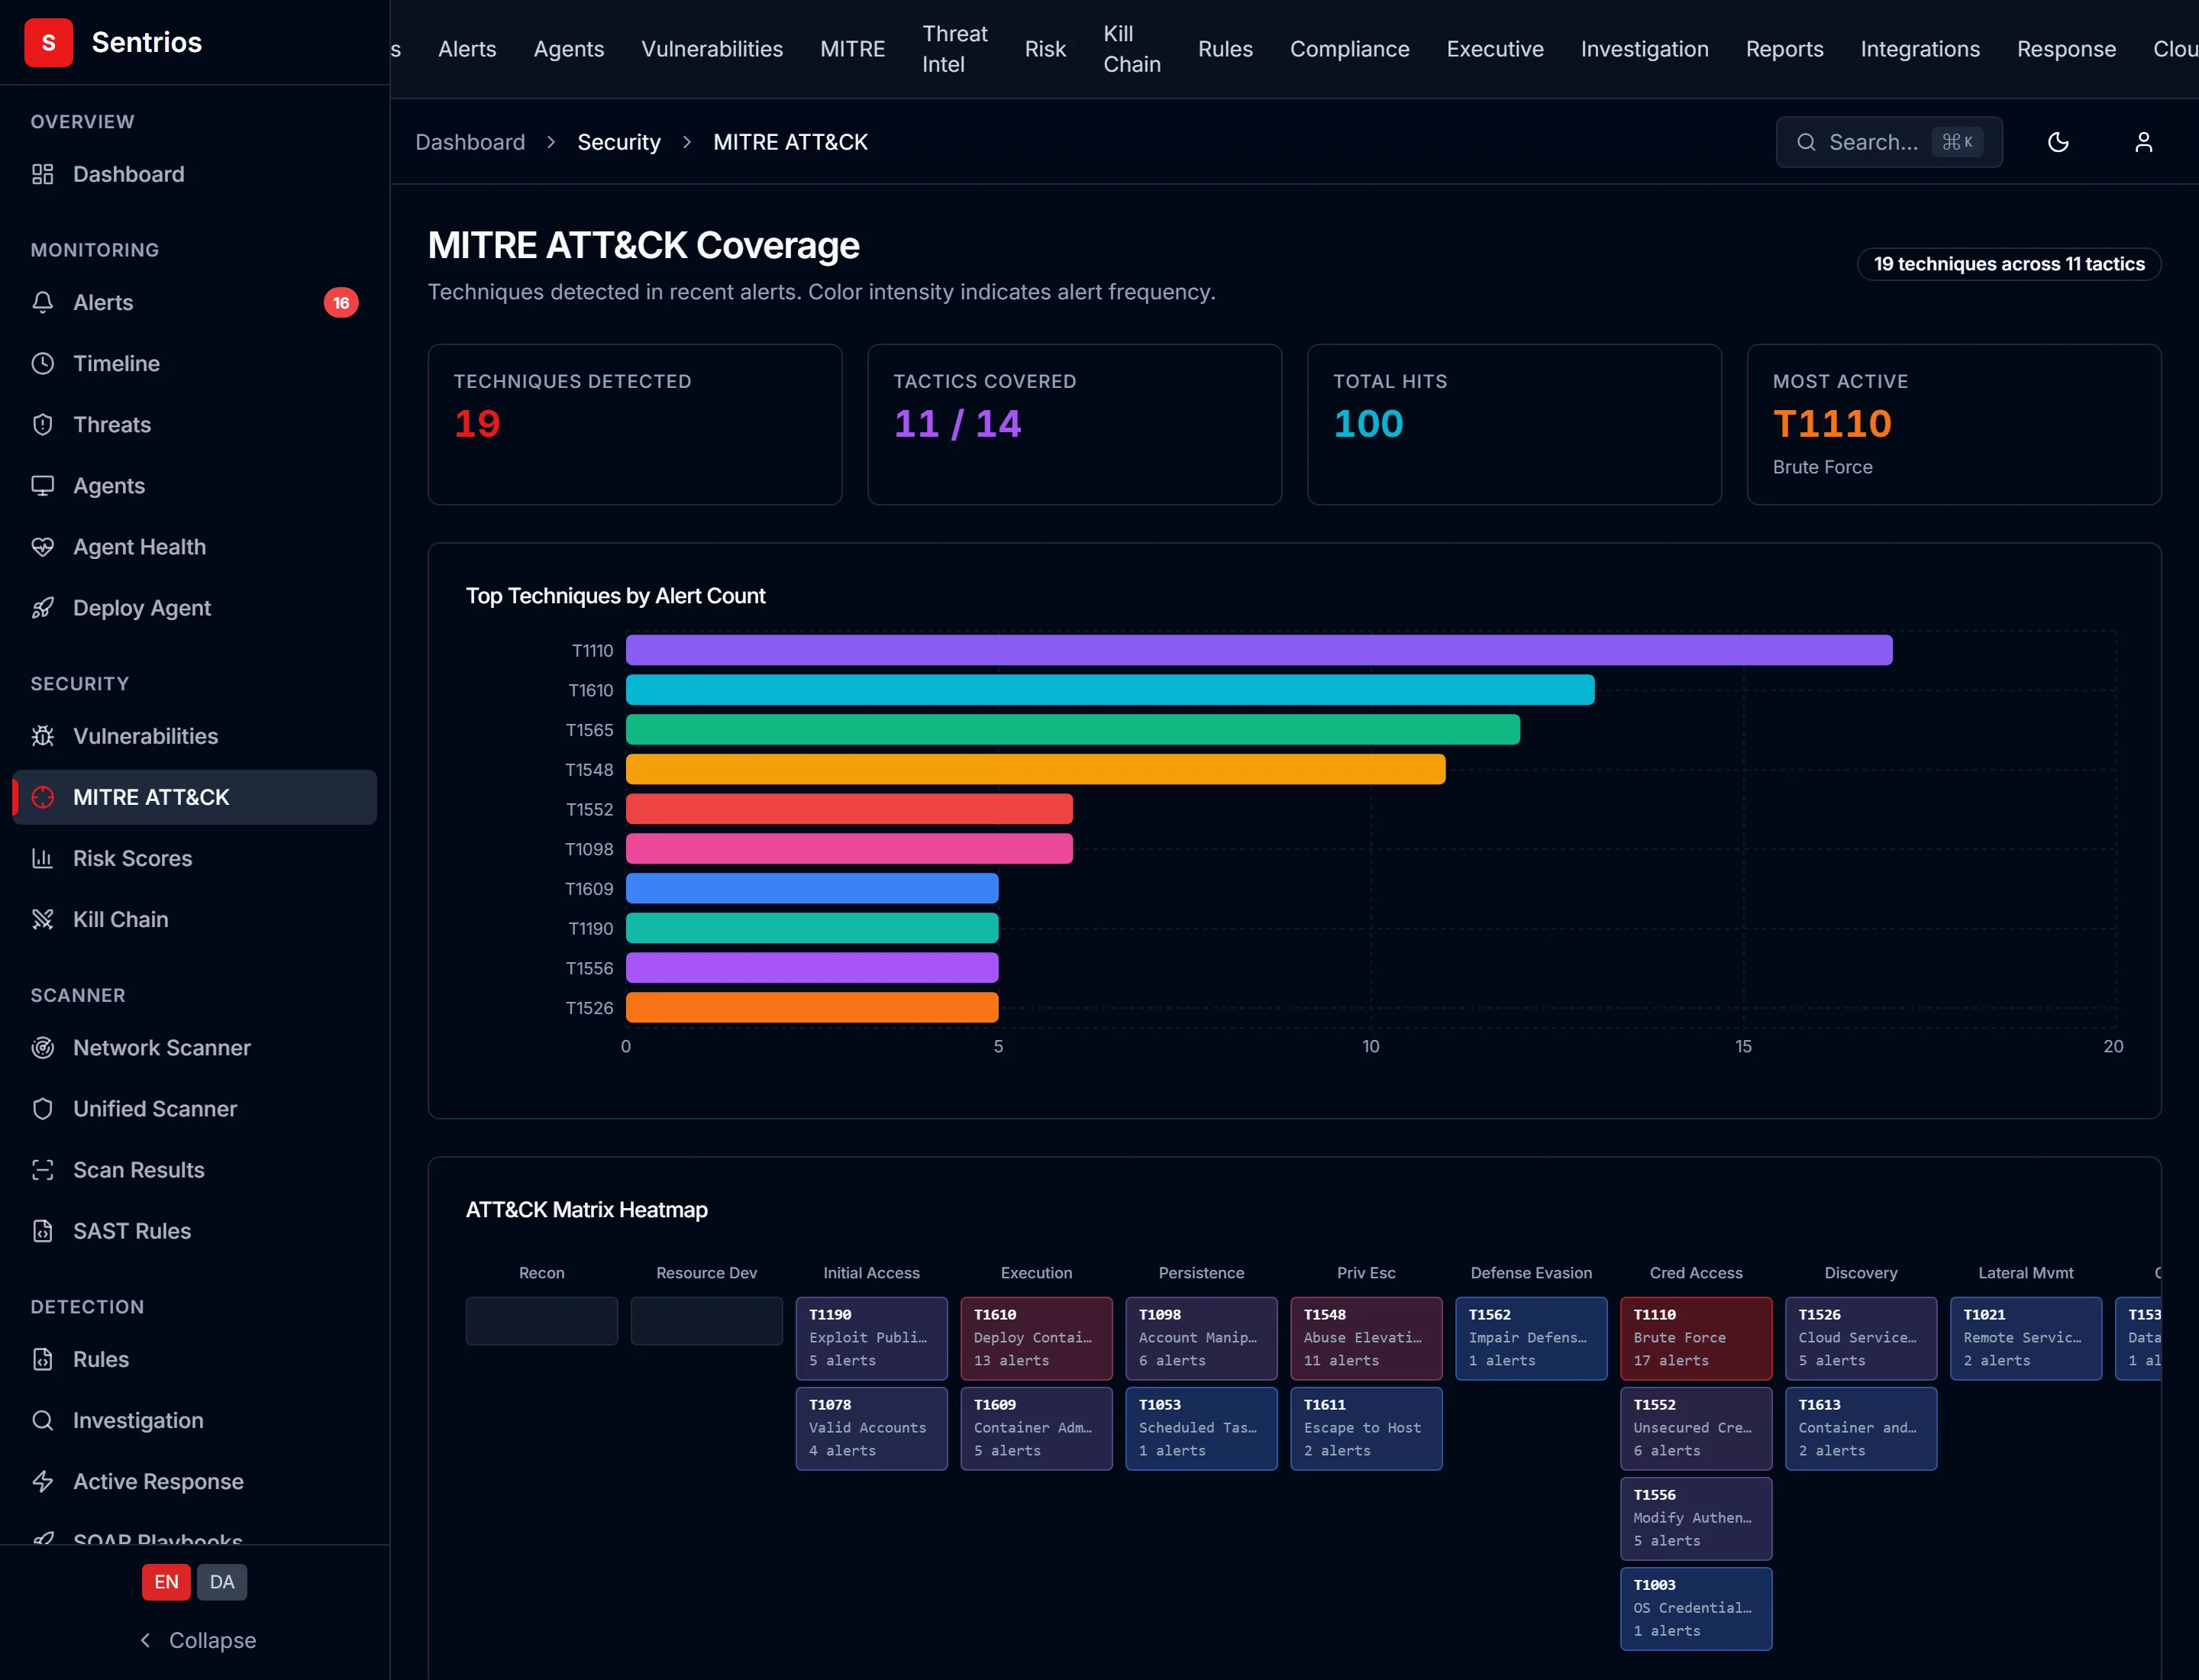This screenshot has height=1680, width=2199.
Task: Open the Alerts top navigation tab
Action: point(467,49)
